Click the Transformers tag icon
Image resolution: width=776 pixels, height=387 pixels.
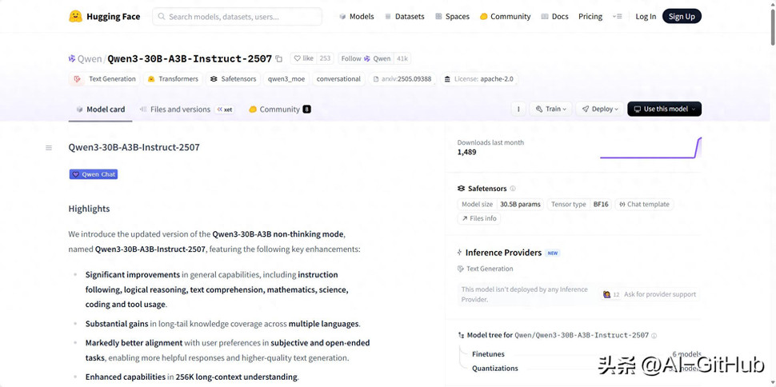[x=151, y=79]
